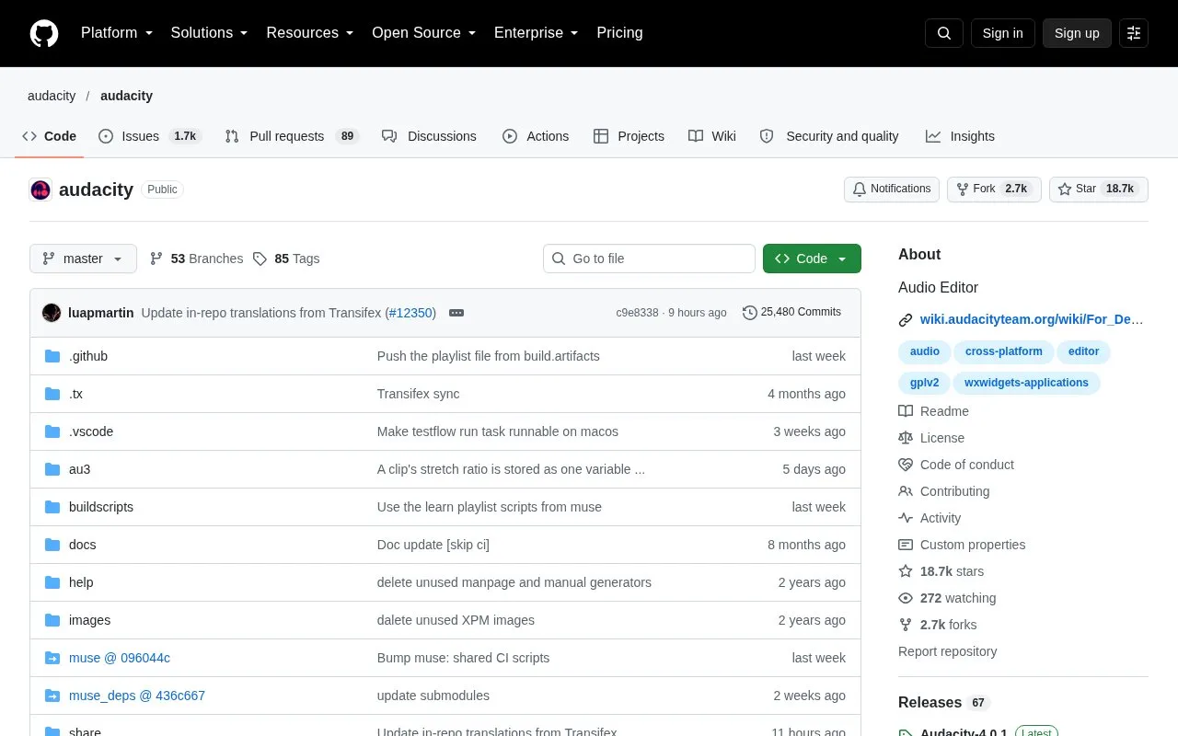Click the Code of conduct heart icon
Viewport: 1178px width, 736px height.
tap(906, 465)
